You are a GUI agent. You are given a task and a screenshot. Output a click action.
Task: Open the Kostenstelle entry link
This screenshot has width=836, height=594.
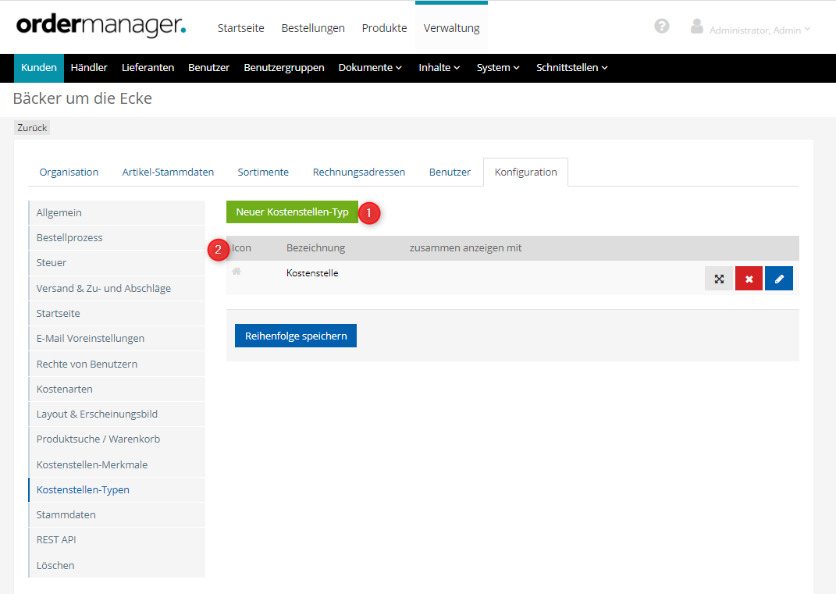(x=312, y=273)
